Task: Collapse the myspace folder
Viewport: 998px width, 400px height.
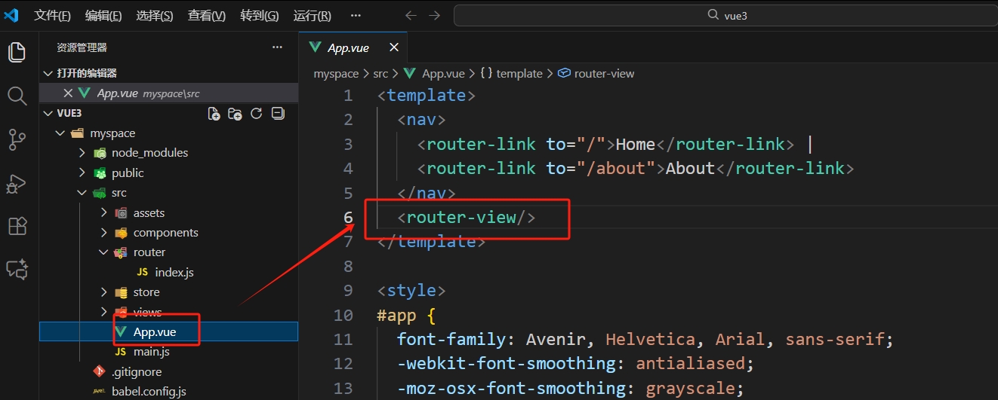Action: [60, 133]
